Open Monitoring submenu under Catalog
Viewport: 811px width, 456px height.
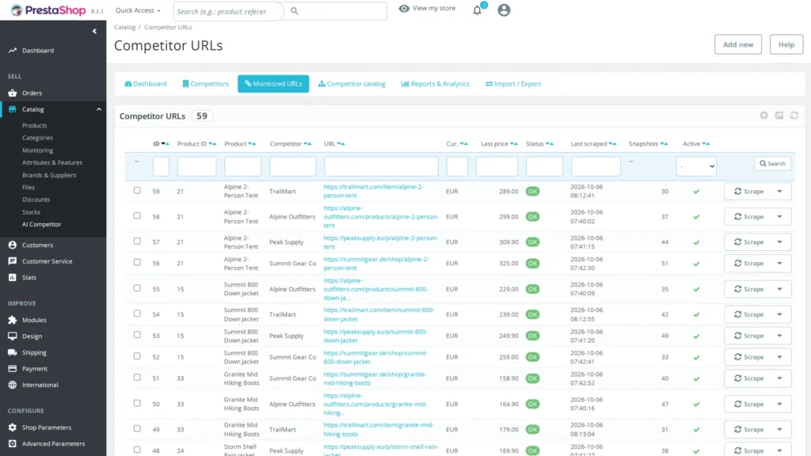(x=37, y=150)
